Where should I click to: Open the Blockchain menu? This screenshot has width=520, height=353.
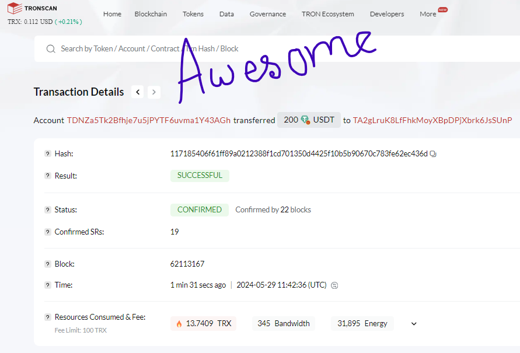151,14
